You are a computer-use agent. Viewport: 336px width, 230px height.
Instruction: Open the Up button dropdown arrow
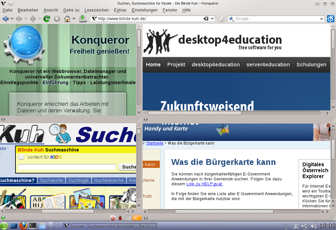pyautogui.click(x=40, y=19)
